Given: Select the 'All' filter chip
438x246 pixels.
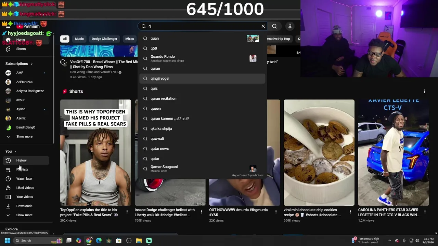Looking at the screenshot, I should click(65, 39).
